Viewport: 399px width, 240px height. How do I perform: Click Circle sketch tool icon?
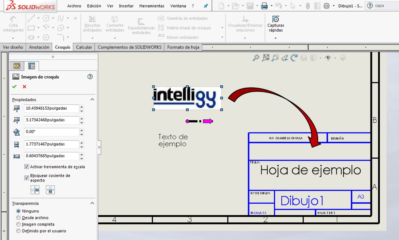tap(46, 18)
